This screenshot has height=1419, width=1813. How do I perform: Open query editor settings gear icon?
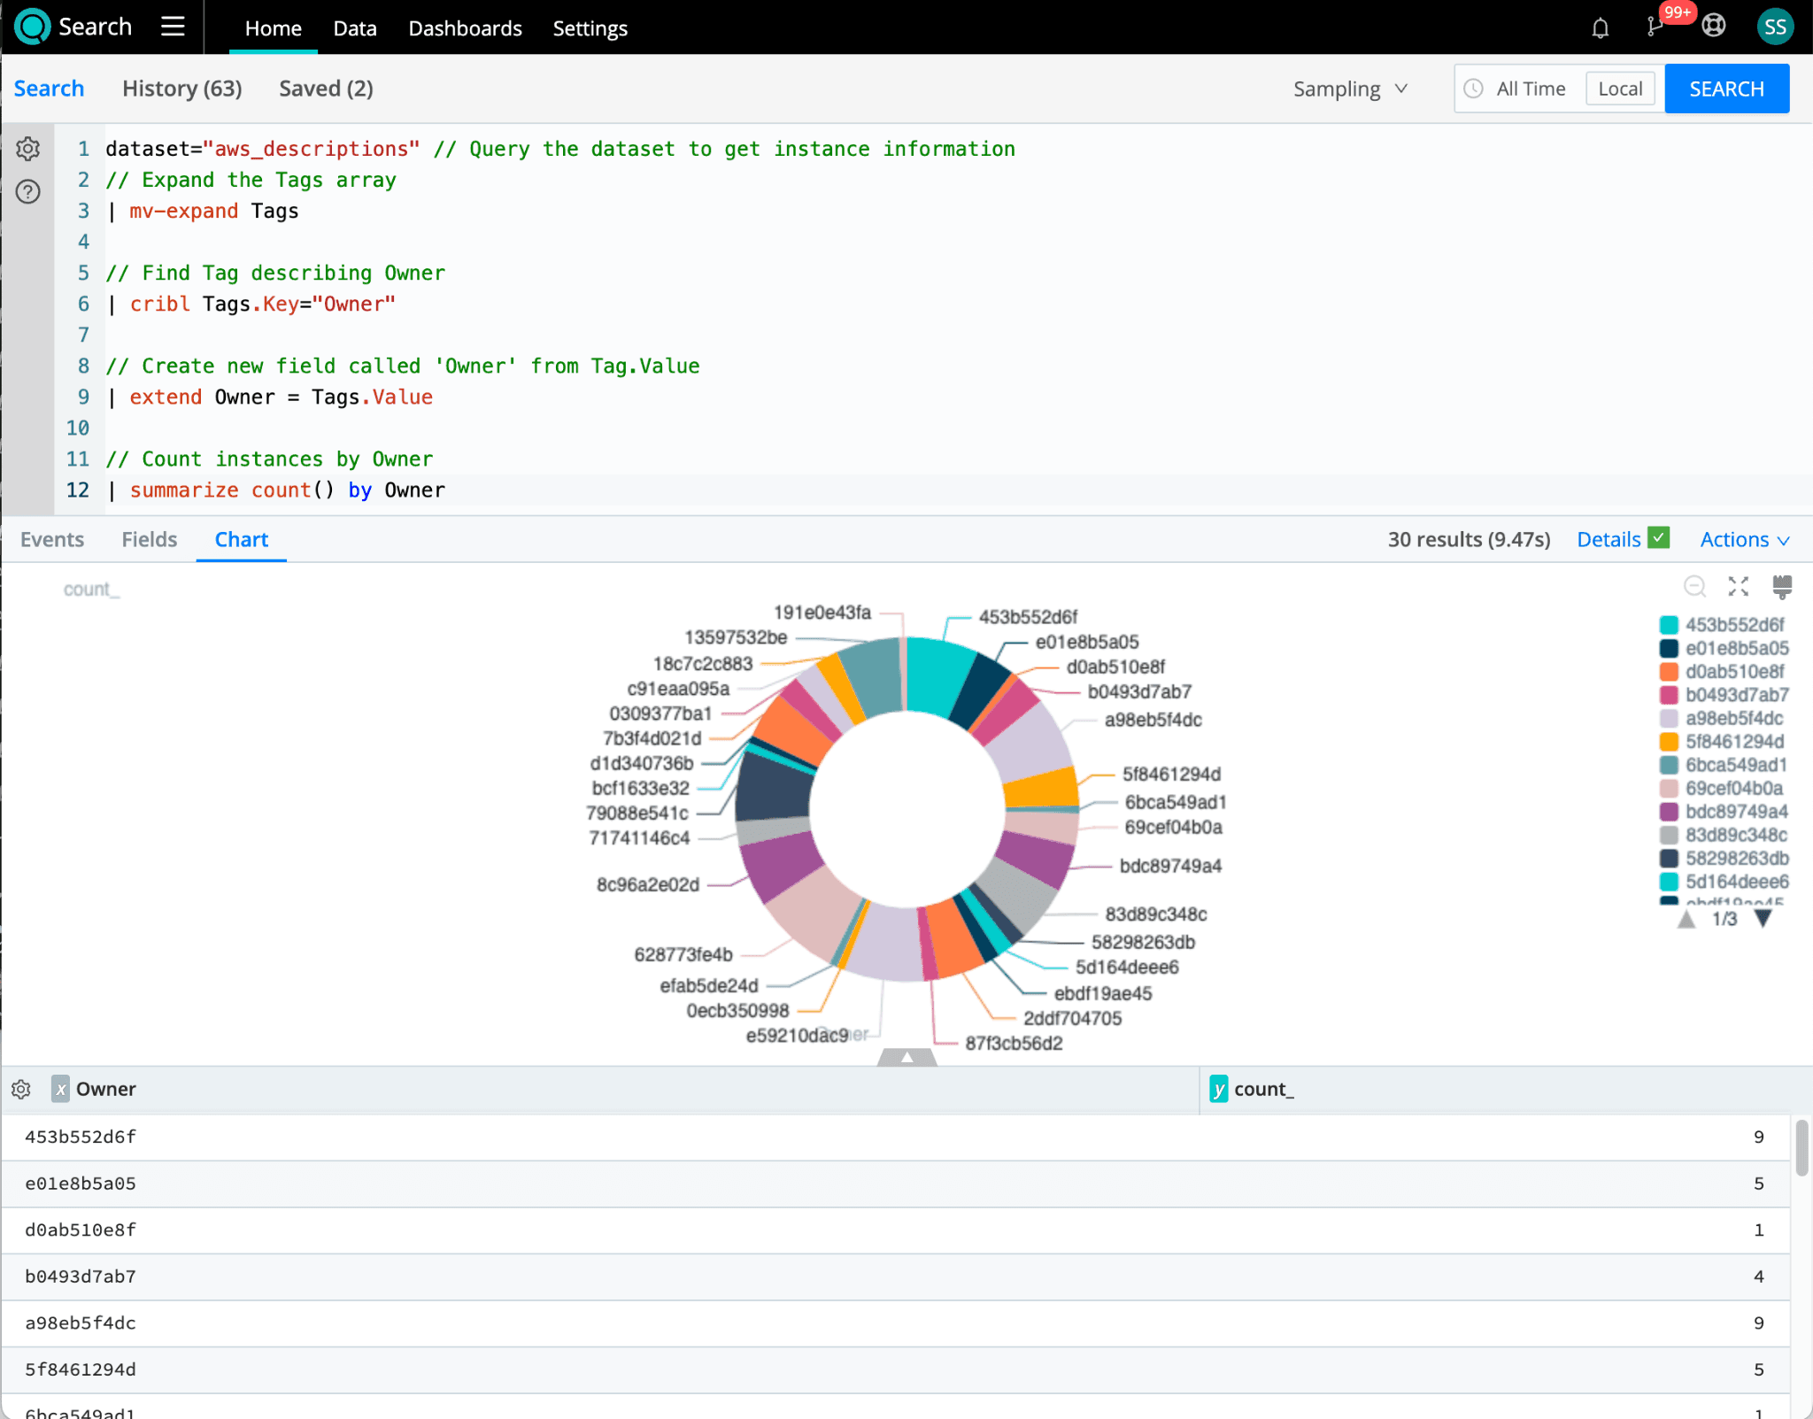(x=28, y=149)
